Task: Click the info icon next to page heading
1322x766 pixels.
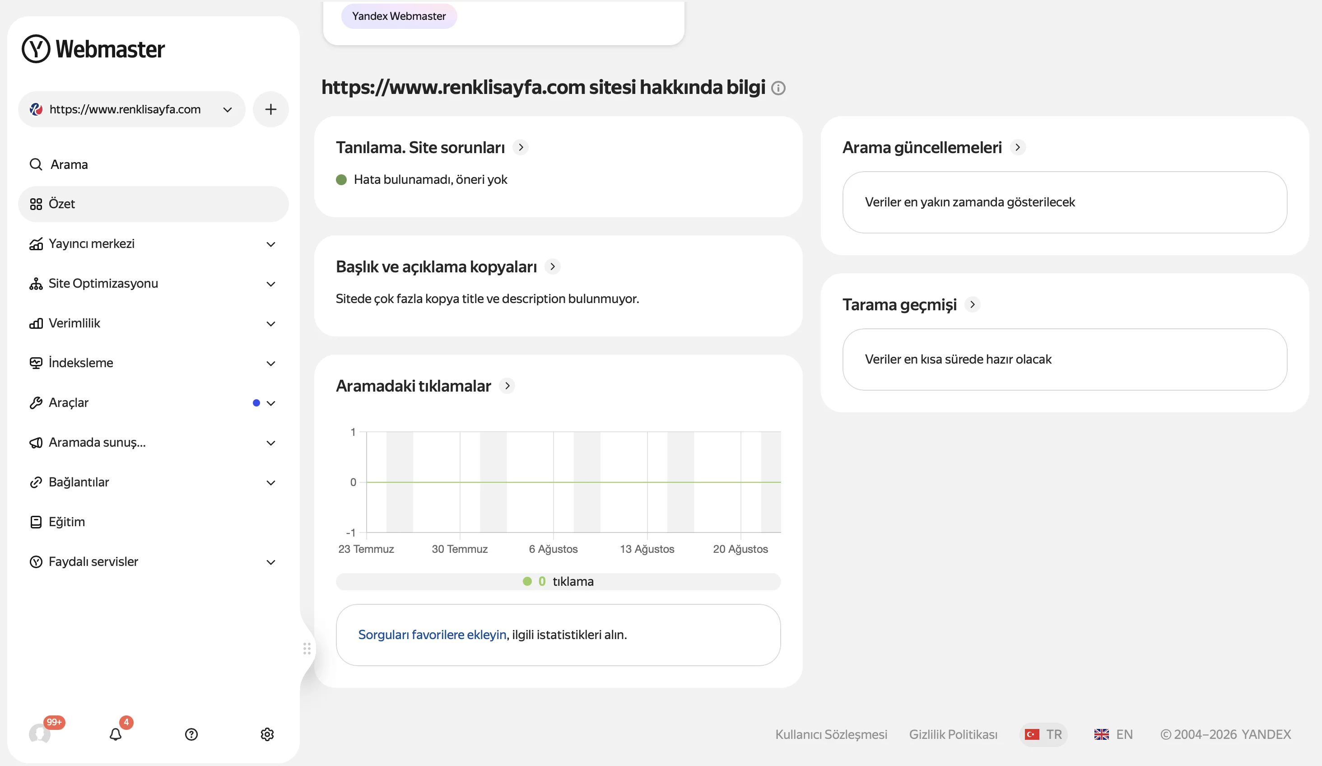Action: [778, 88]
